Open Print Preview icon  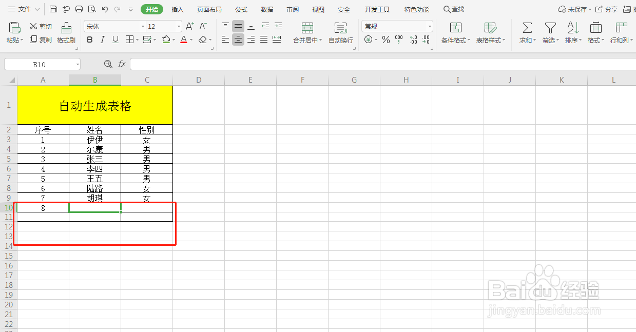click(x=92, y=9)
